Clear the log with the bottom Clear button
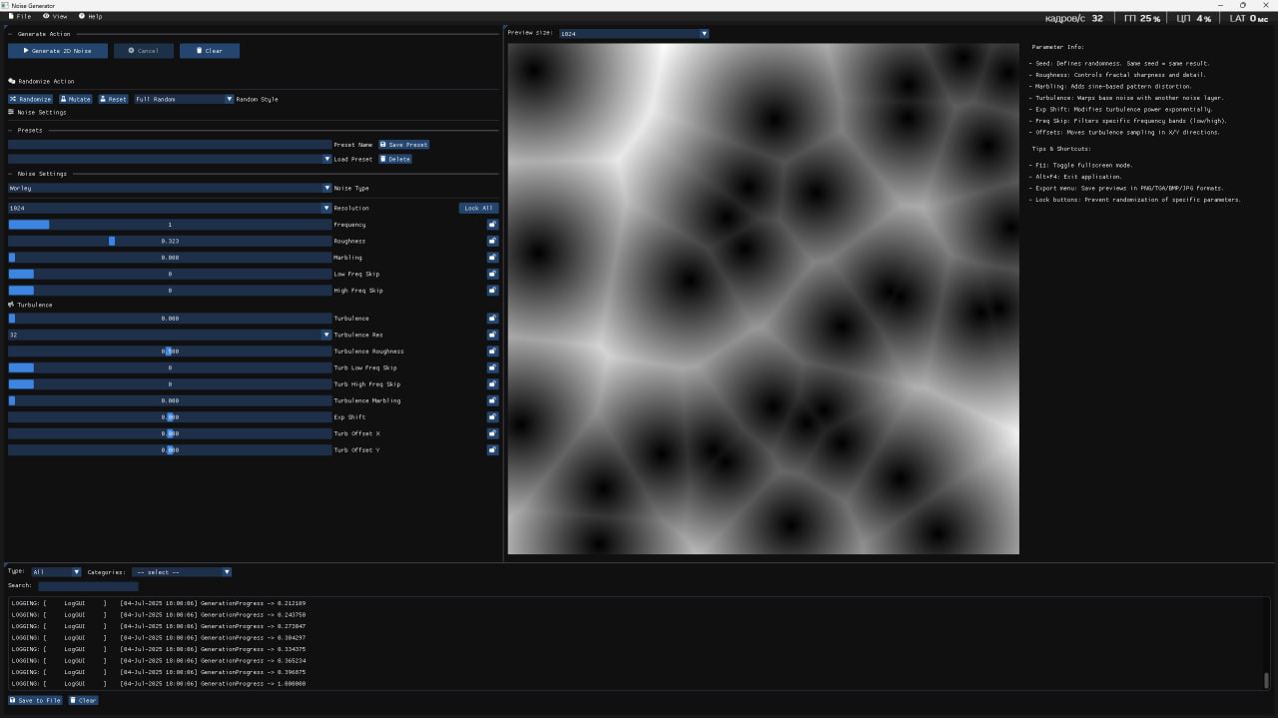Screen dimensions: 1278x718 (x=84, y=700)
